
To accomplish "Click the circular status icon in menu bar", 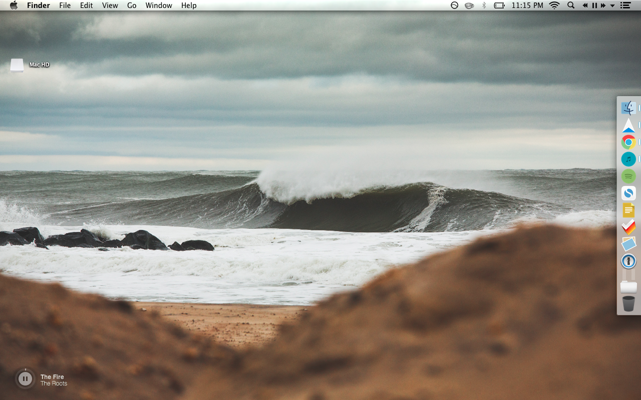I will [x=454, y=5].
